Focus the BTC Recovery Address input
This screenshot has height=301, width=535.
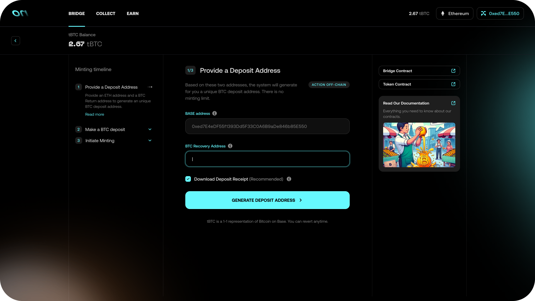pyautogui.click(x=267, y=159)
